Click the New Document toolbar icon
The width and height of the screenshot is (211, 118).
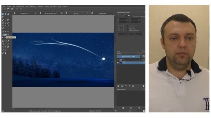pyautogui.click(x=5, y=9)
